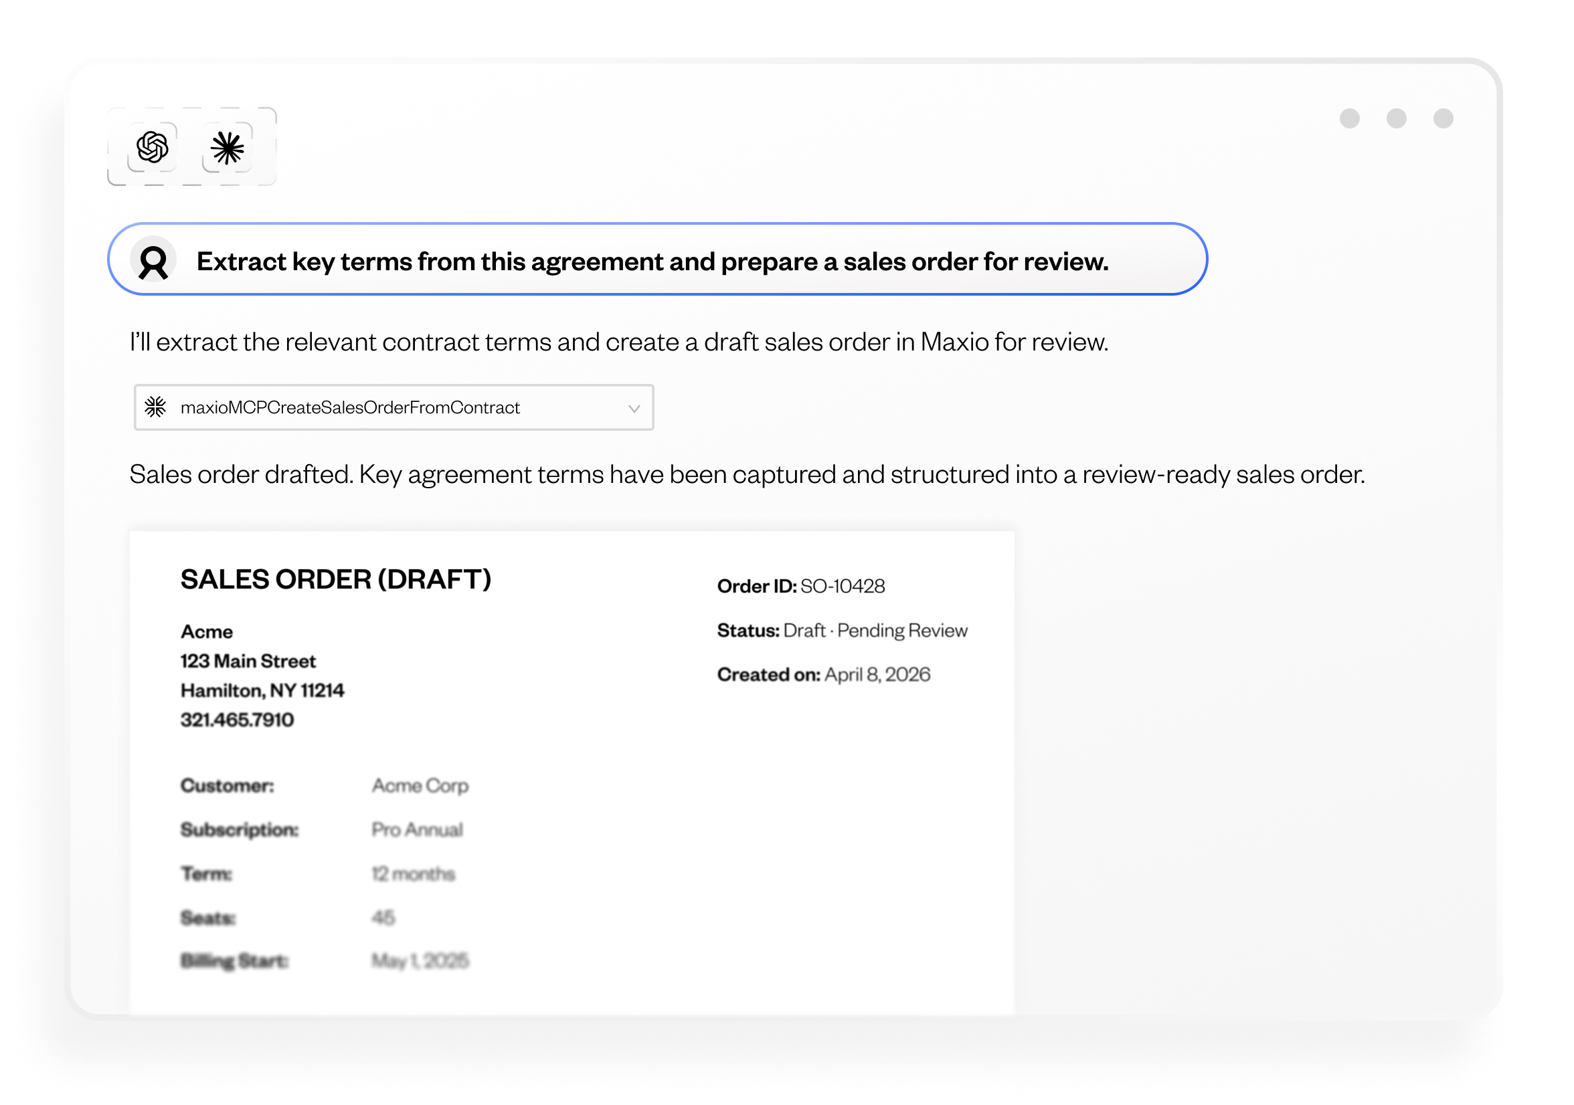
Task: Click the user avatar icon in prompt
Action: coord(153,260)
